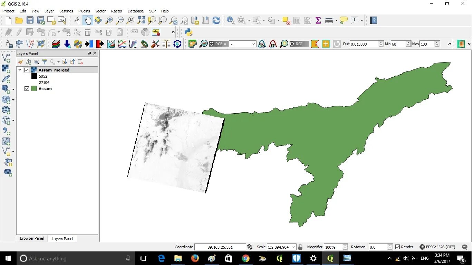Screen dimensions: 475x268
Task: Open the measure tool dropdown arrow
Action: (336, 20)
